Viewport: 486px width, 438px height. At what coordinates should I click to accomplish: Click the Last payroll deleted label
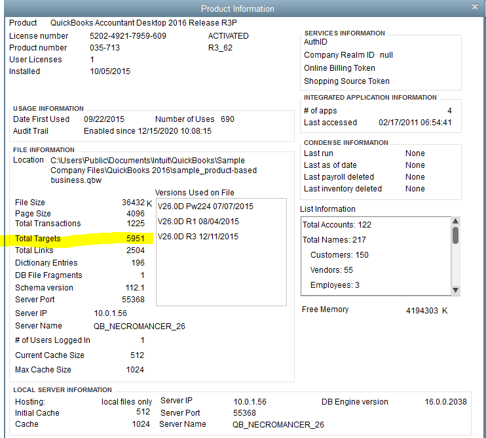click(x=339, y=177)
